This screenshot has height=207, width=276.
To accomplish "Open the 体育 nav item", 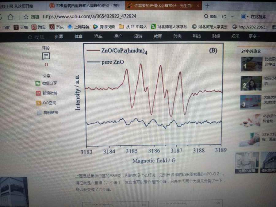I will (79, 36).
